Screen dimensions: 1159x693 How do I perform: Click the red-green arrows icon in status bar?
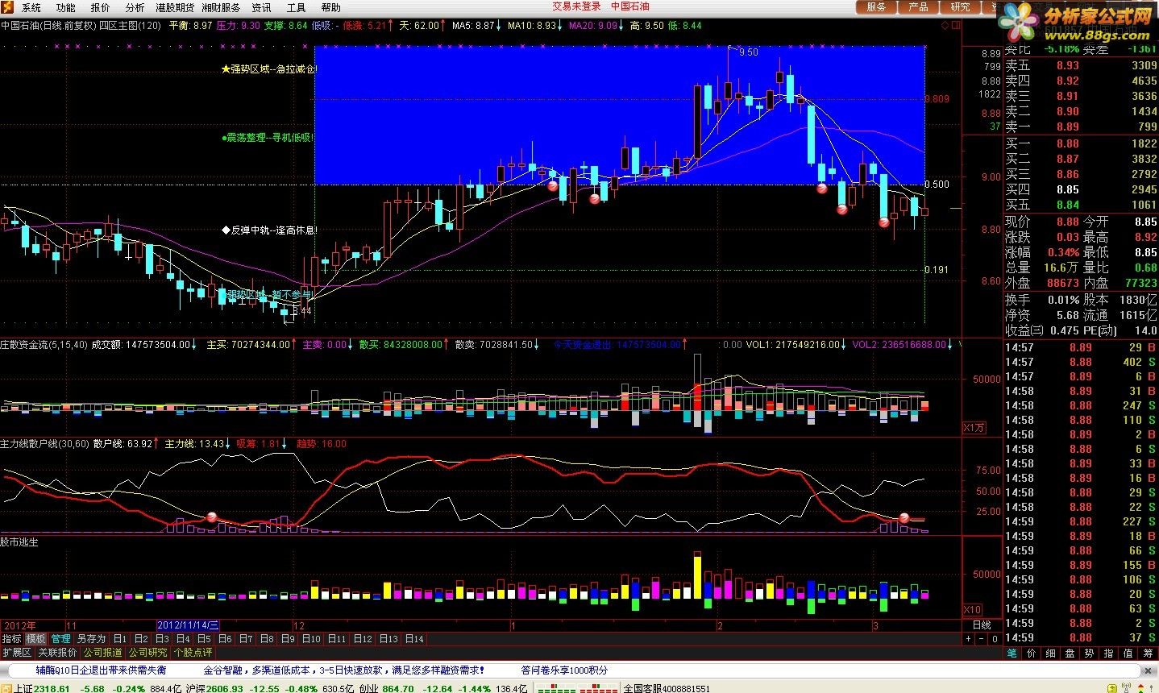click(1140, 687)
